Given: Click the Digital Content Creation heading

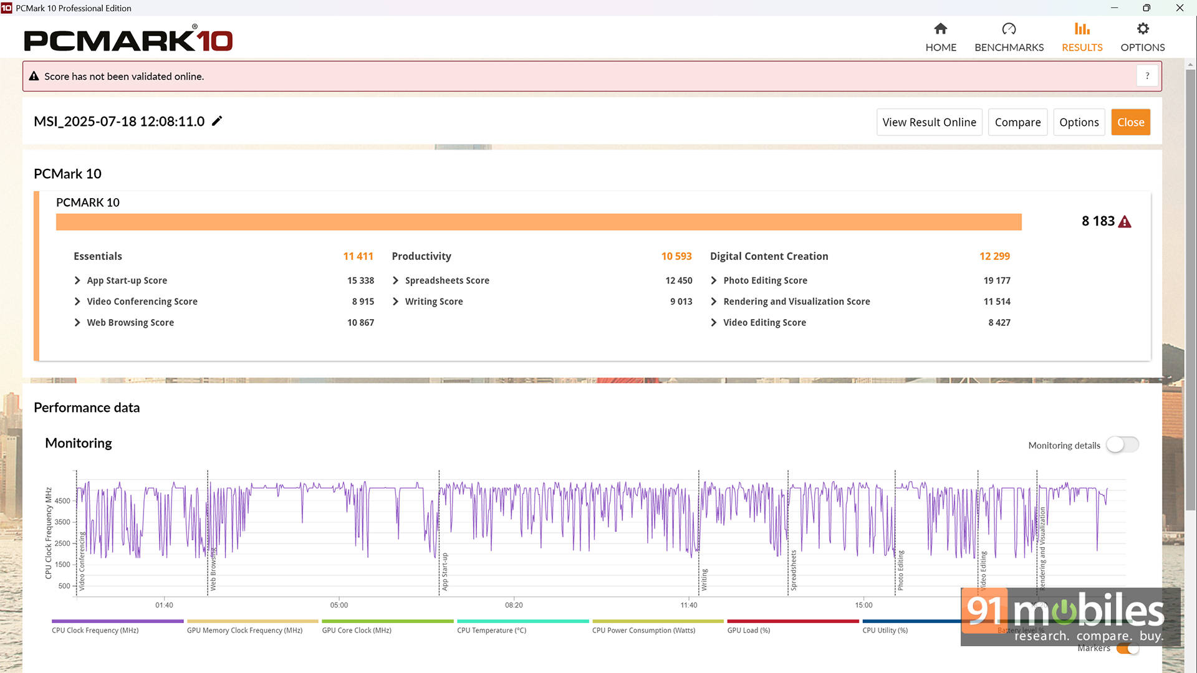Looking at the screenshot, I should pyautogui.click(x=769, y=256).
